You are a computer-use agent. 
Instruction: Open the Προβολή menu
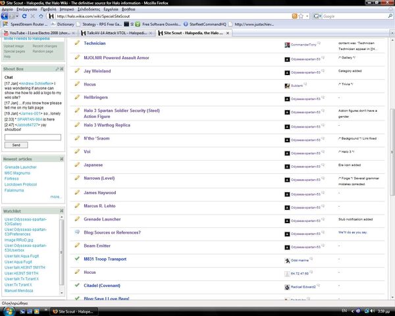click(48, 9)
